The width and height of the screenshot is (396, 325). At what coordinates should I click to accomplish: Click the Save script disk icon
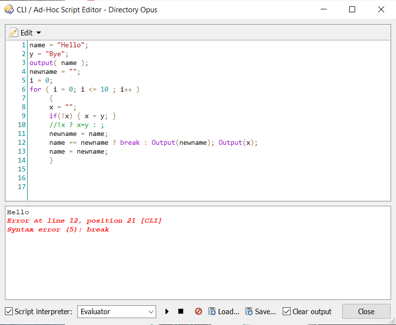click(x=249, y=312)
